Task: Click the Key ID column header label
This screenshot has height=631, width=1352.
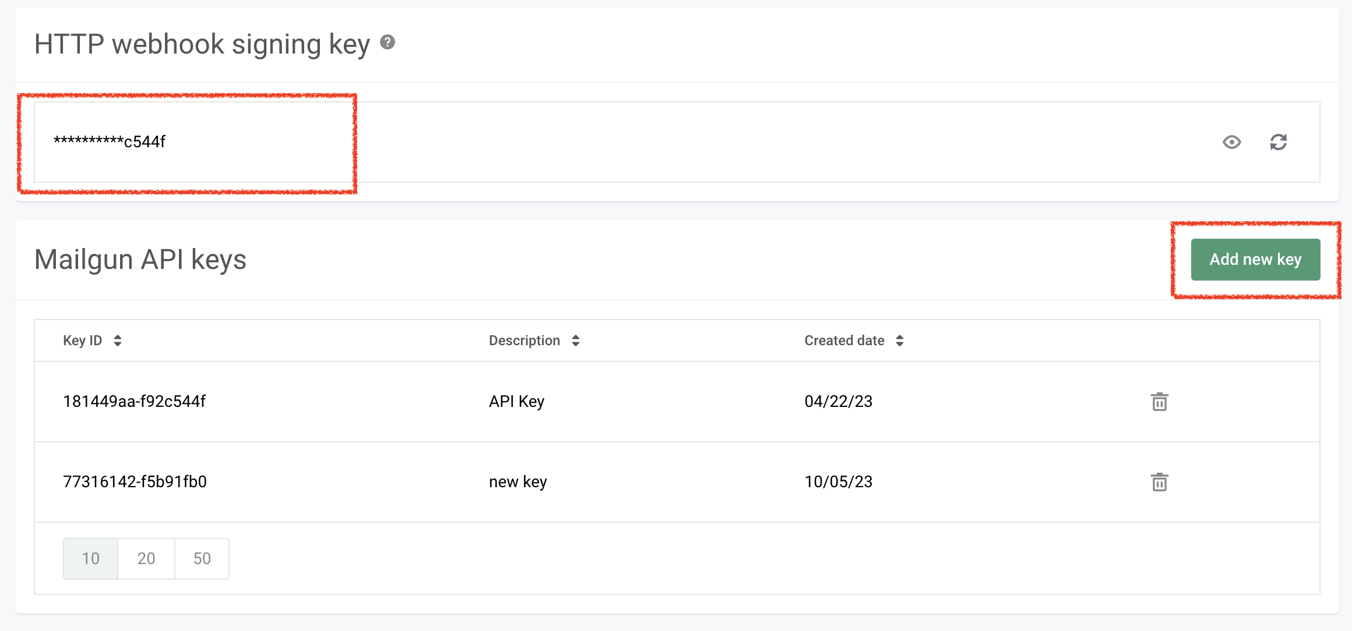Action: coord(82,341)
